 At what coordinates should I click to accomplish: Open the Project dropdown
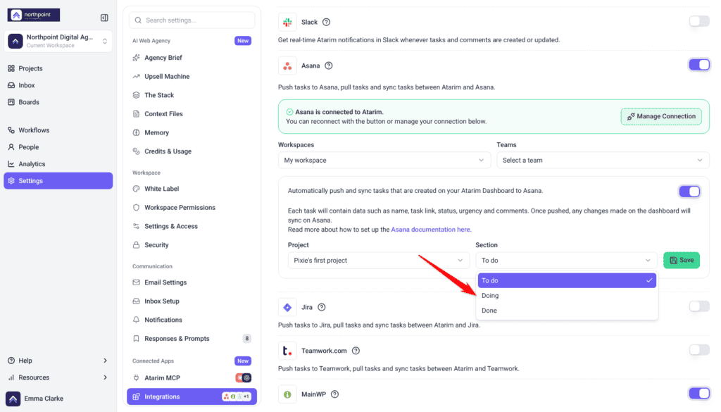378,261
